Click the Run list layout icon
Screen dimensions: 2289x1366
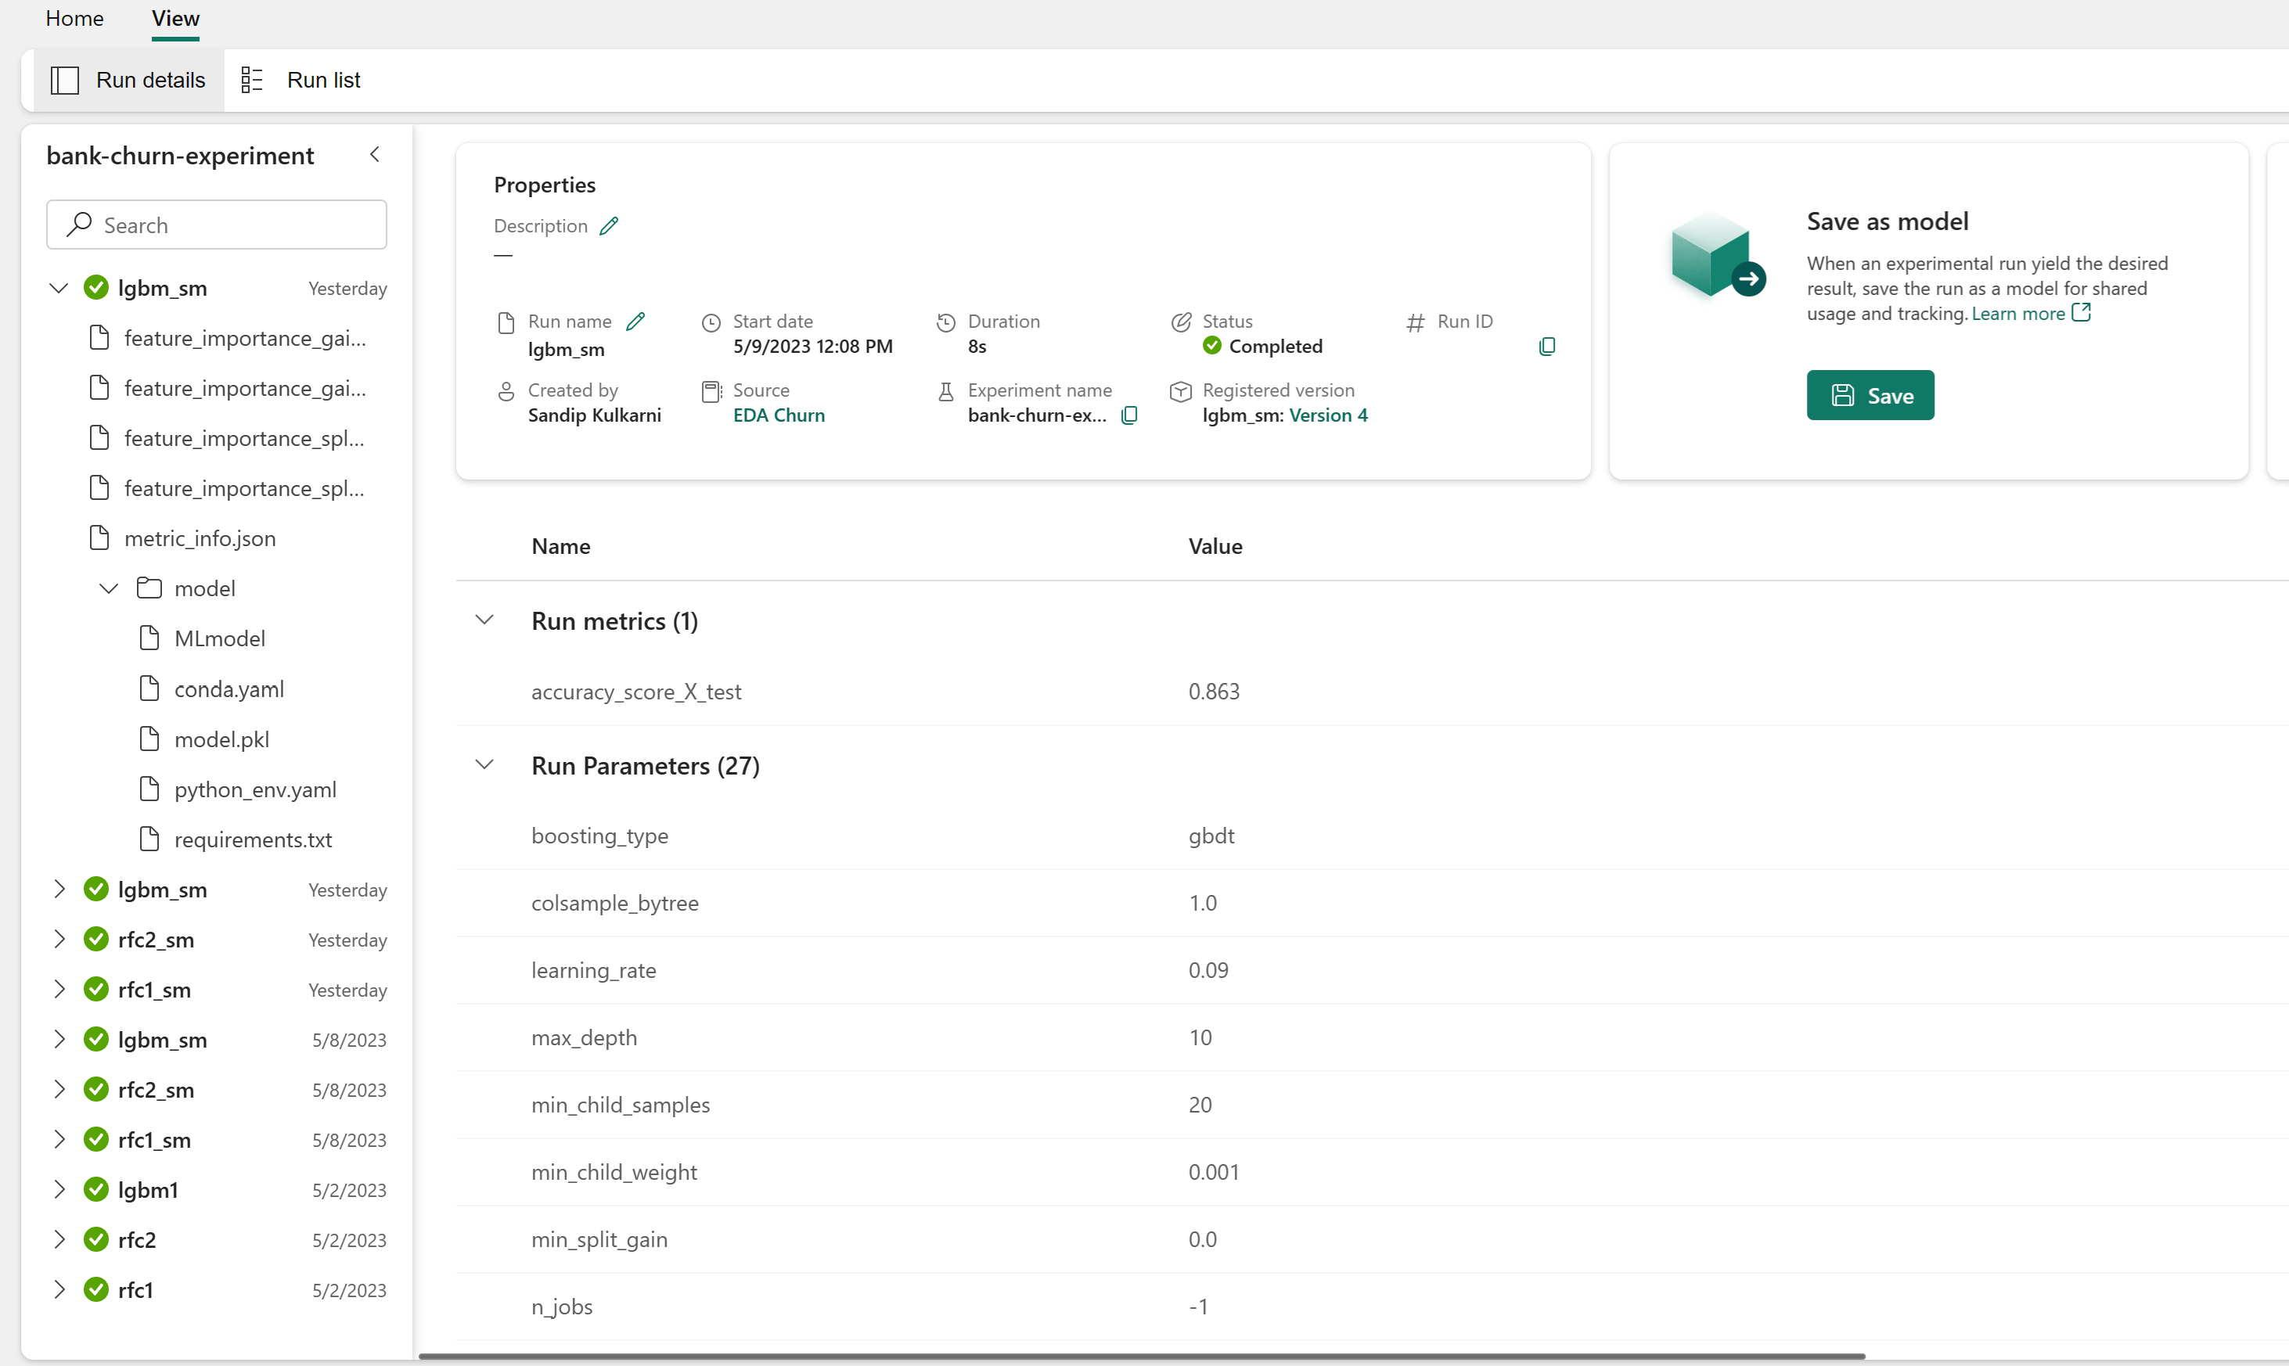coord(251,80)
